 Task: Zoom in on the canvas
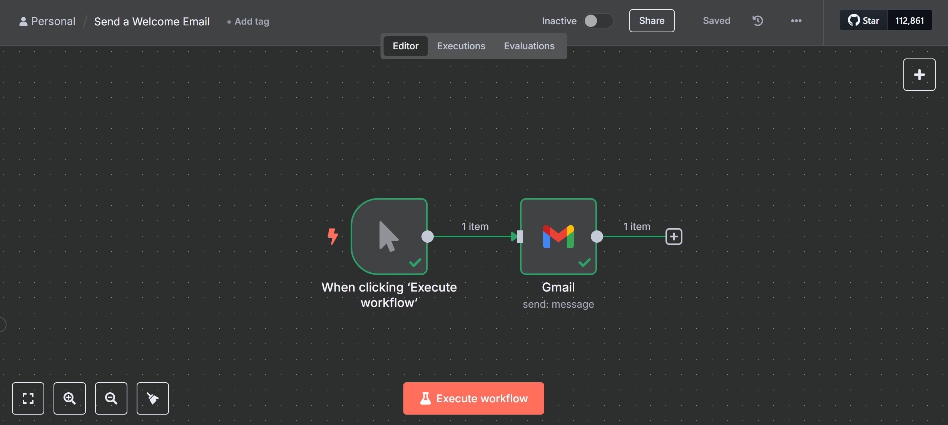[x=70, y=398]
